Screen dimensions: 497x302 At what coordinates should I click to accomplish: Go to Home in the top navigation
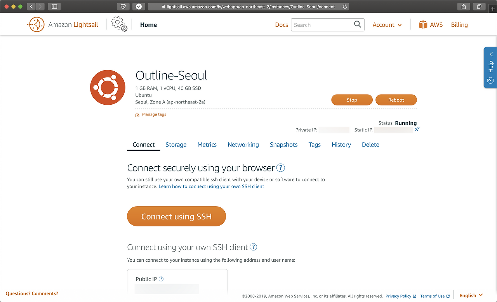[148, 25]
